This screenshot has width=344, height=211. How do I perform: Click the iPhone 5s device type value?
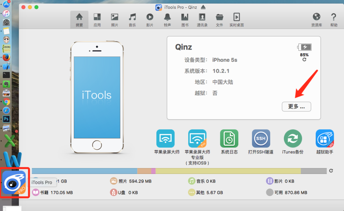coord(225,60)
